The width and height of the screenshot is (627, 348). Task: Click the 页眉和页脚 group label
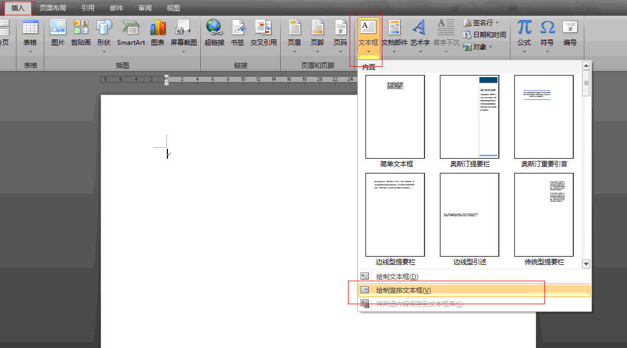tap(317, 65)
